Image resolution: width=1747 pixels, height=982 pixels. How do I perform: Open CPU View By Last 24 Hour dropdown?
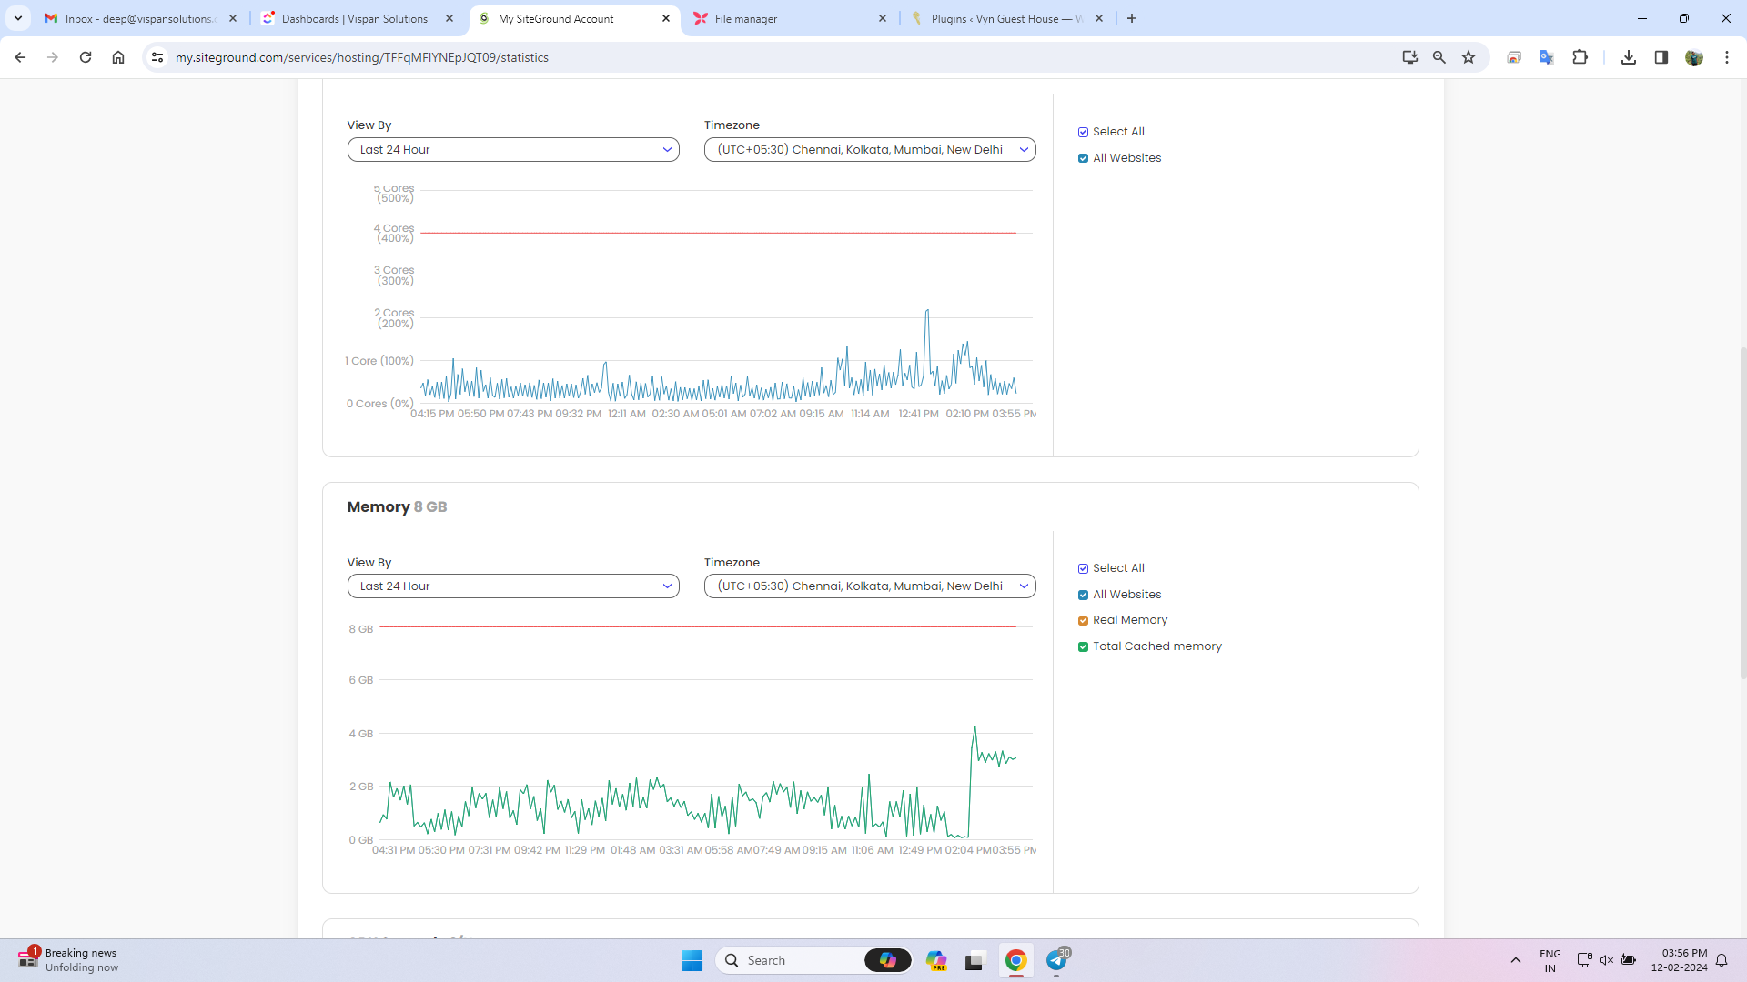coord(513,150)
